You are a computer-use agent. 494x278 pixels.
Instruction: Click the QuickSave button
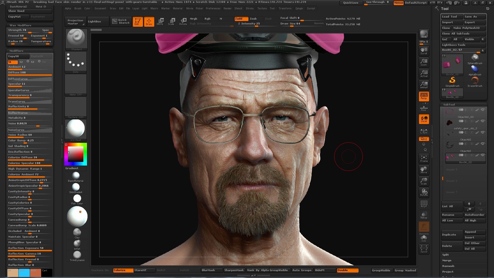point(351,3)
